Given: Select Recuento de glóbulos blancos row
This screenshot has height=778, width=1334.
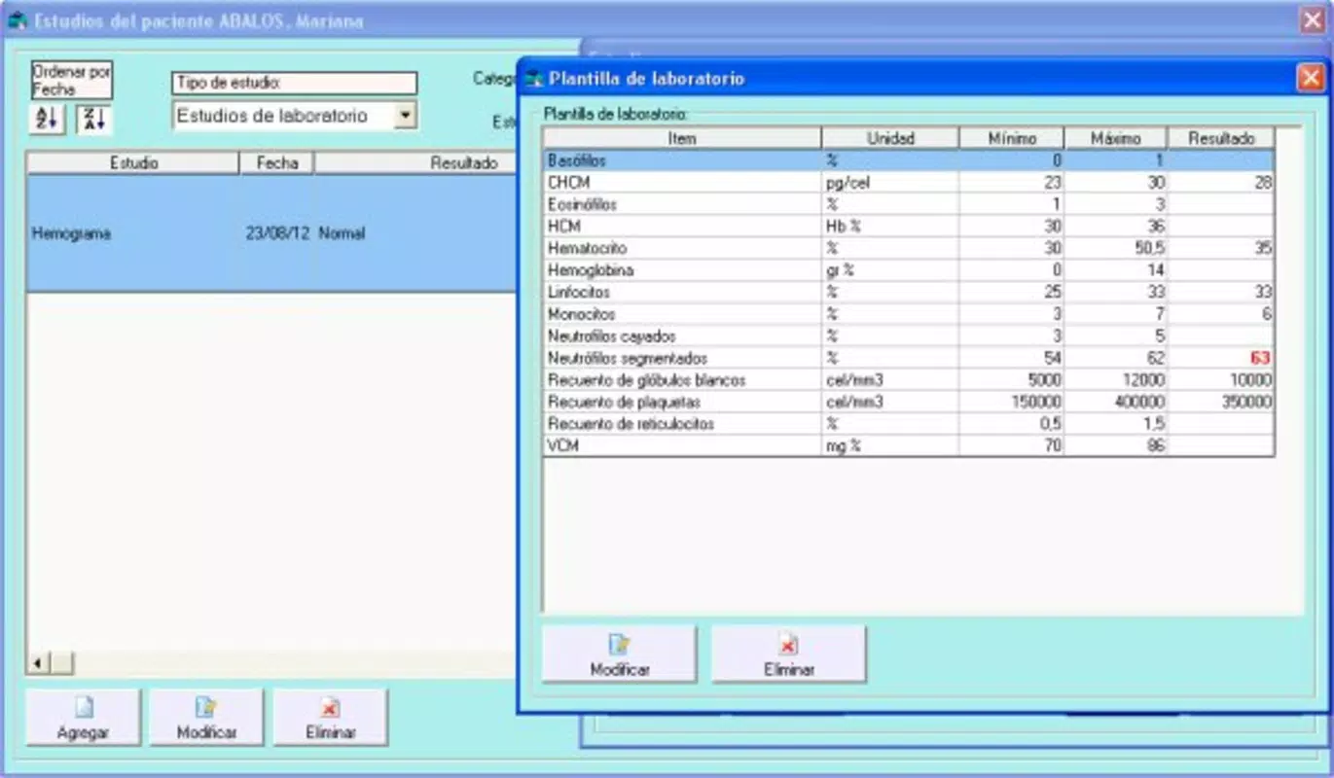Looking at the screenshot, I should click(x=909, y=380).
